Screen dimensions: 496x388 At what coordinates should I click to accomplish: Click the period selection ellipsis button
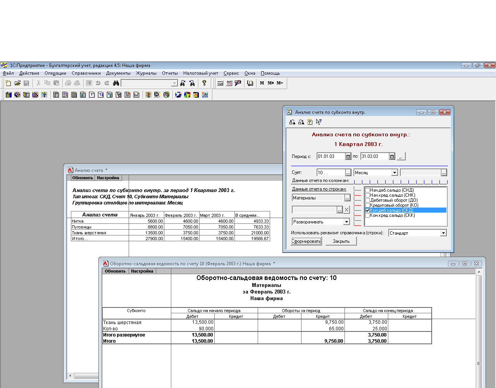[401, 156]
